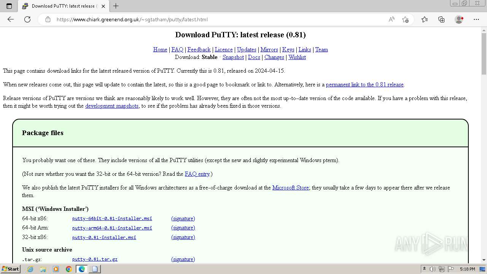Download the 32-bit putty-0.81-installer.msi
Viewport: 487px width, 274px height.
104,237
